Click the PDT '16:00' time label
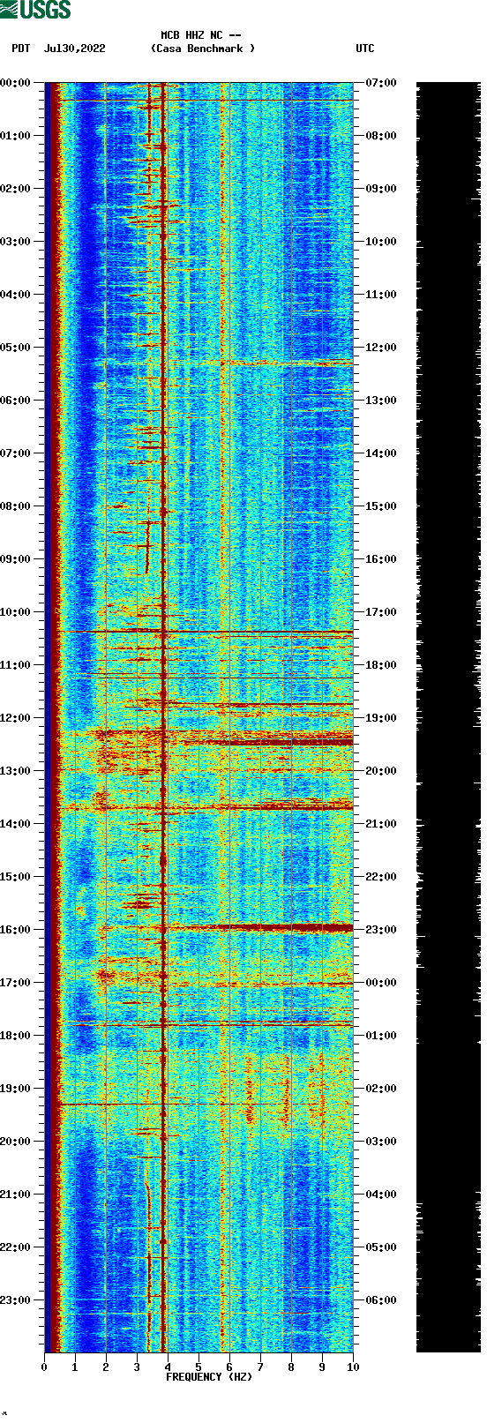Viewport: 487px width, 1423px height. [x=15, y=930]
